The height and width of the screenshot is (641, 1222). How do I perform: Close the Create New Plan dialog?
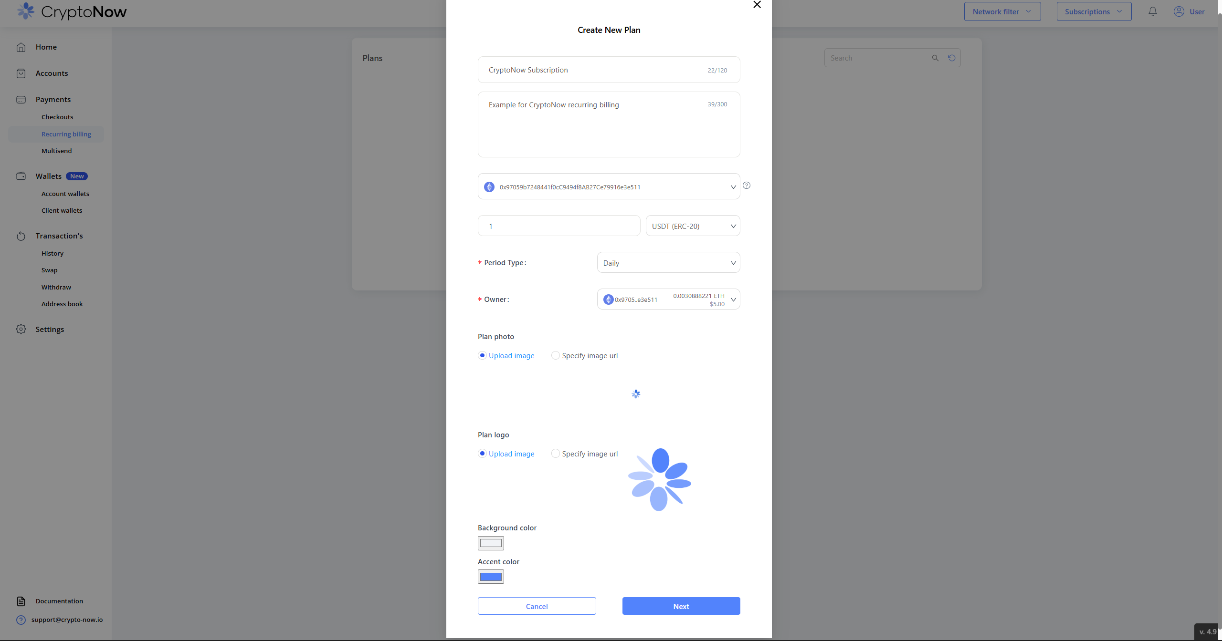tap(757, 5)
